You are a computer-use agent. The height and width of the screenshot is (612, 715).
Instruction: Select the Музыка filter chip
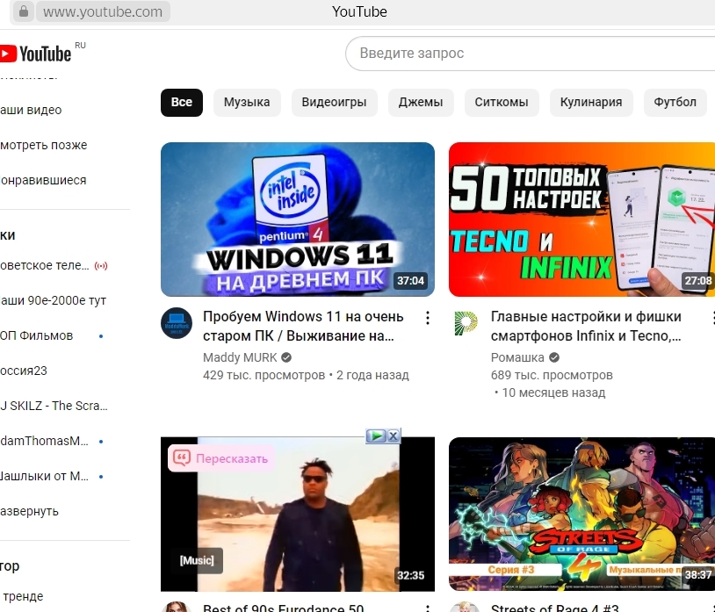(x=247, y=102)
